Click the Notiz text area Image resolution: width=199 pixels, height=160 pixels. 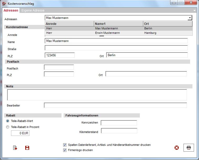click(x=97, y=95)
